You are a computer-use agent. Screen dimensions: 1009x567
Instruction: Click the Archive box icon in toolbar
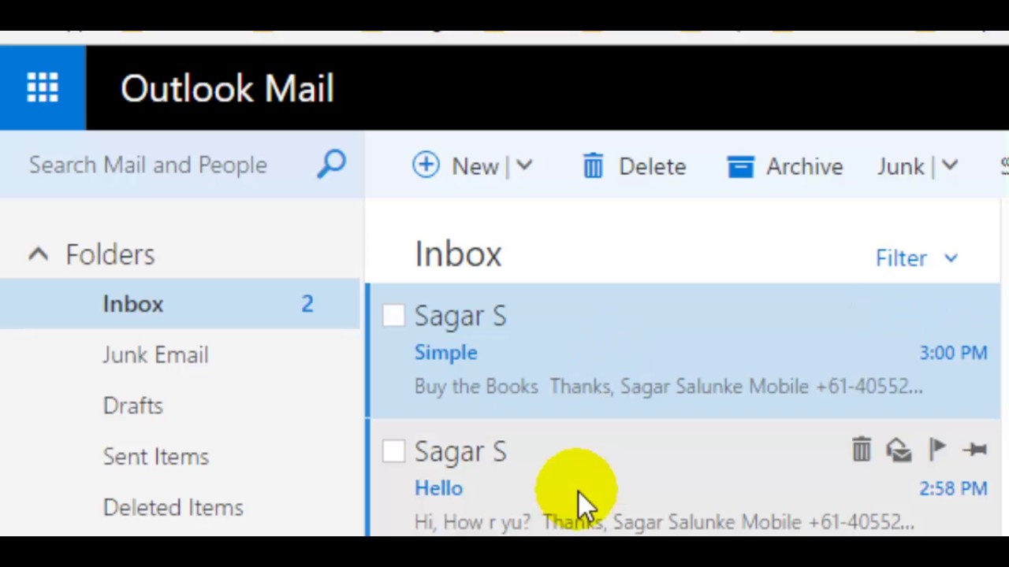pos(740,166)
